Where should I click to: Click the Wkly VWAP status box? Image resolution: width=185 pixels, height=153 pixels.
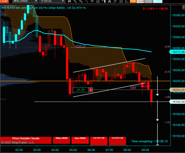62,140
